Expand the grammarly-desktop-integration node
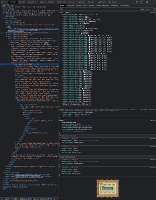The image size is (156, 200). click(2, 185)
